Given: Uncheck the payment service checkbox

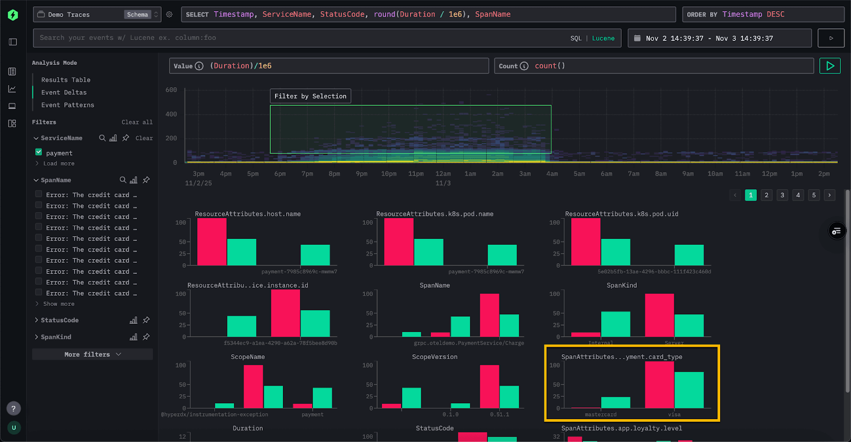Looking at the screenshot, I should [38, 152].
